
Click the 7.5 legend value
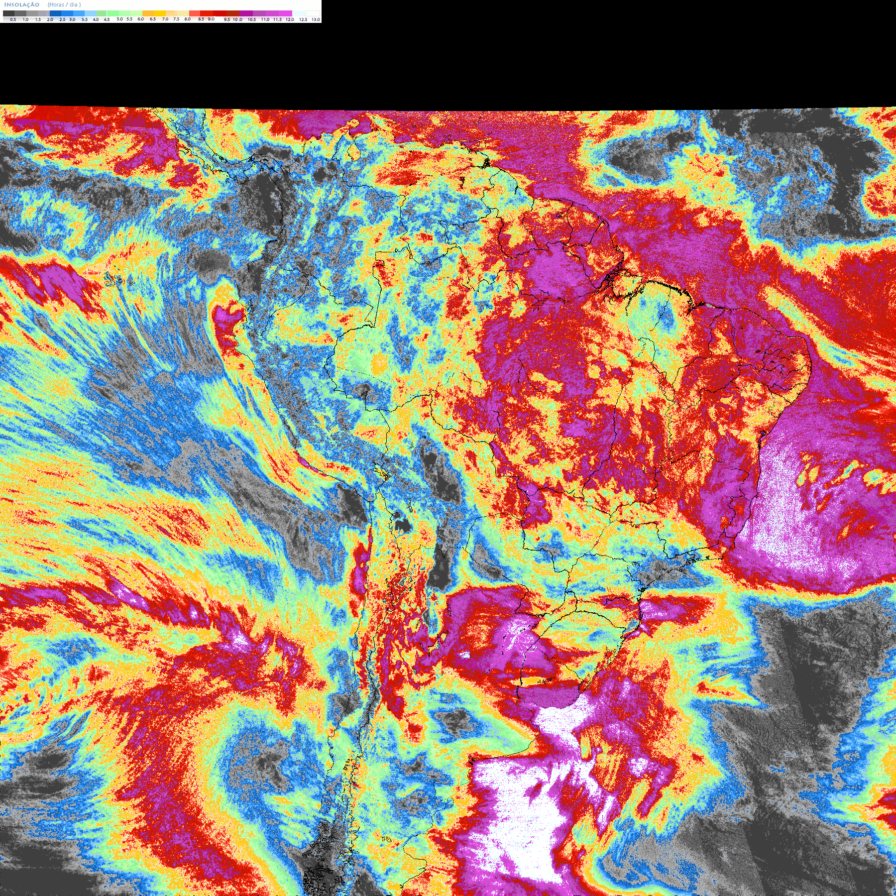(176, 19)
